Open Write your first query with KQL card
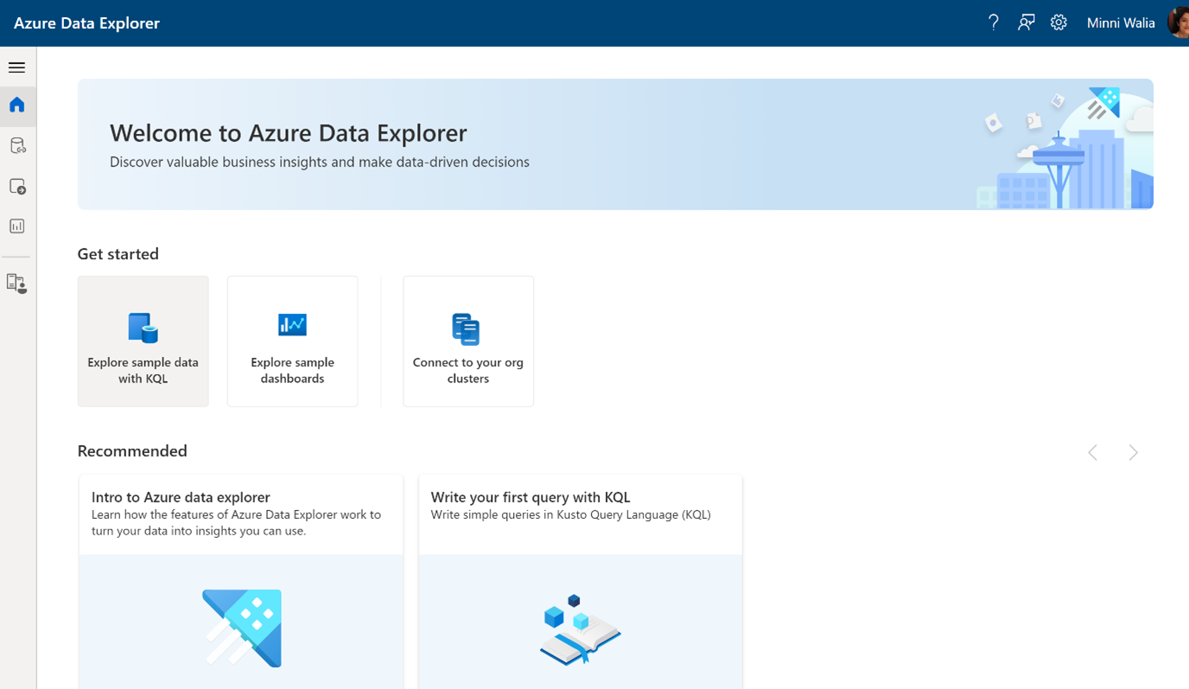The image size is (1189, 689). (x=581, y=581)
